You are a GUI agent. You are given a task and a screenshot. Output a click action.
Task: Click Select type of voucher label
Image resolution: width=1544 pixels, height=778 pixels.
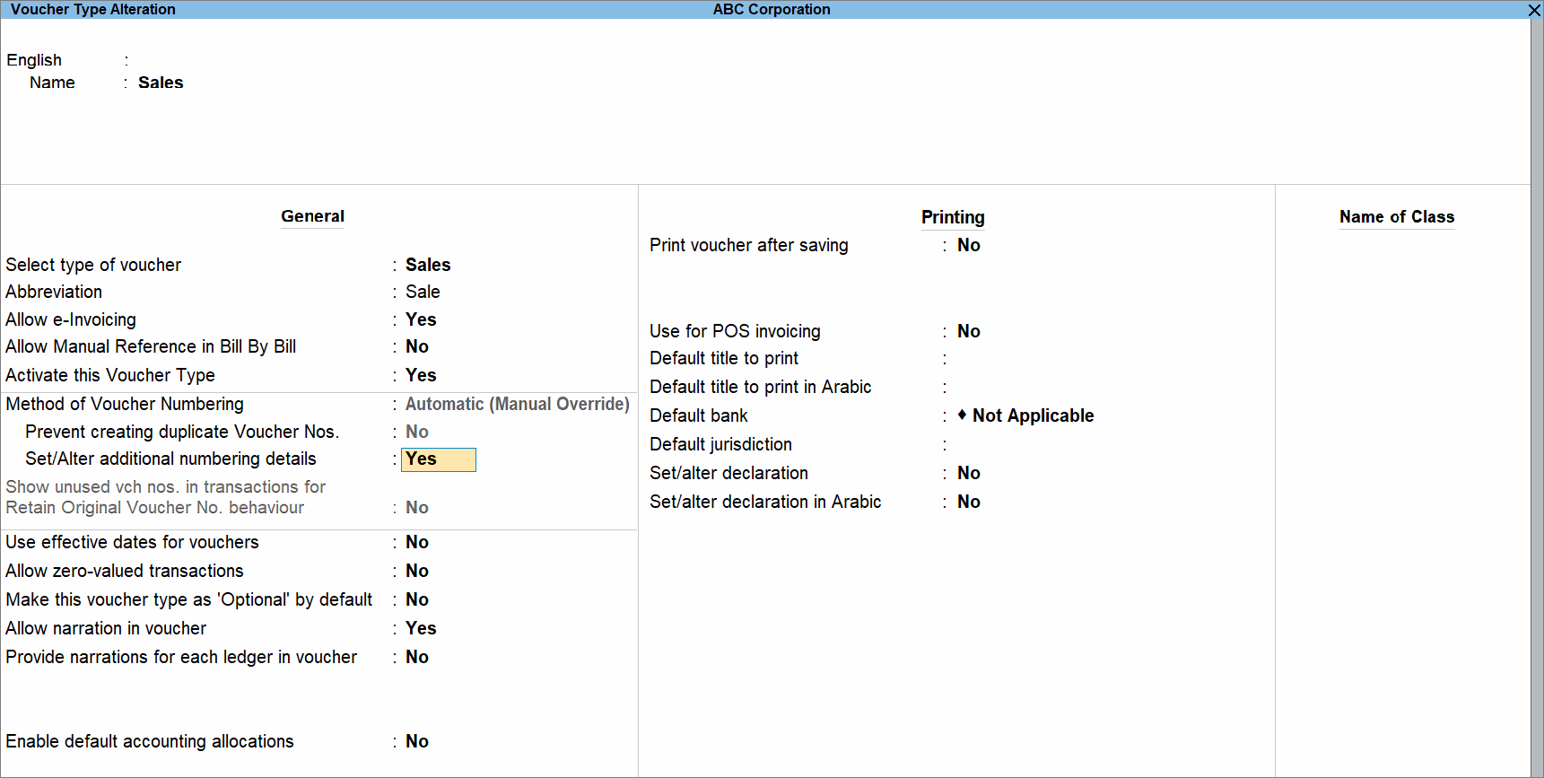click(x=93, y=265)
